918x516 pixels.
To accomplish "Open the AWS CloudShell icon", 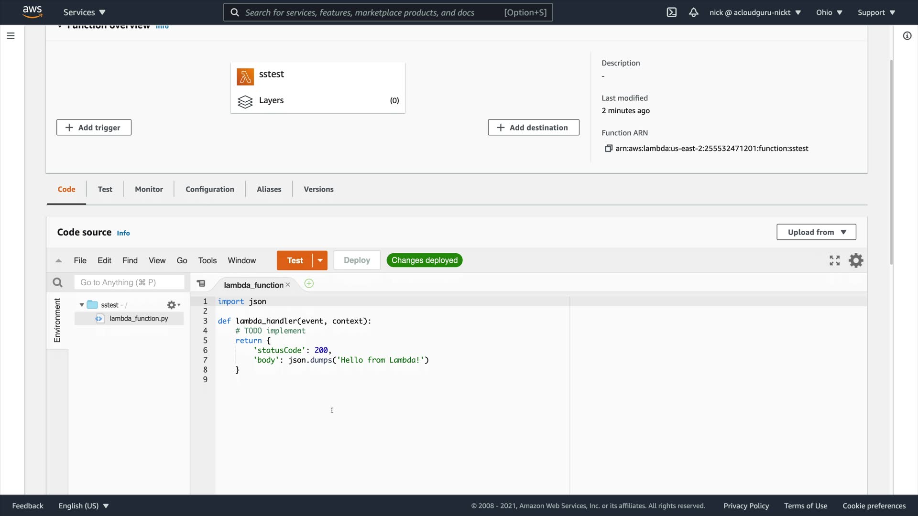I will pos(671,12).
